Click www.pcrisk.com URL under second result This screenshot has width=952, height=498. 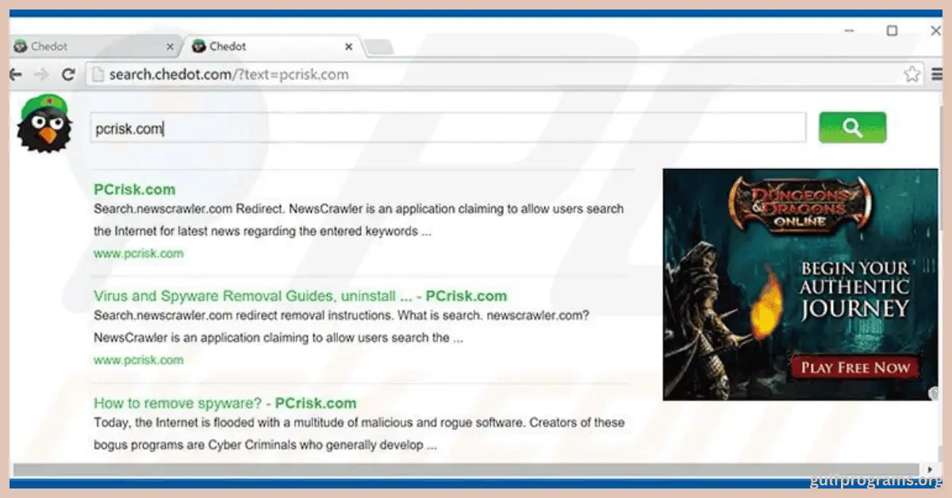(x=138, y=360)
